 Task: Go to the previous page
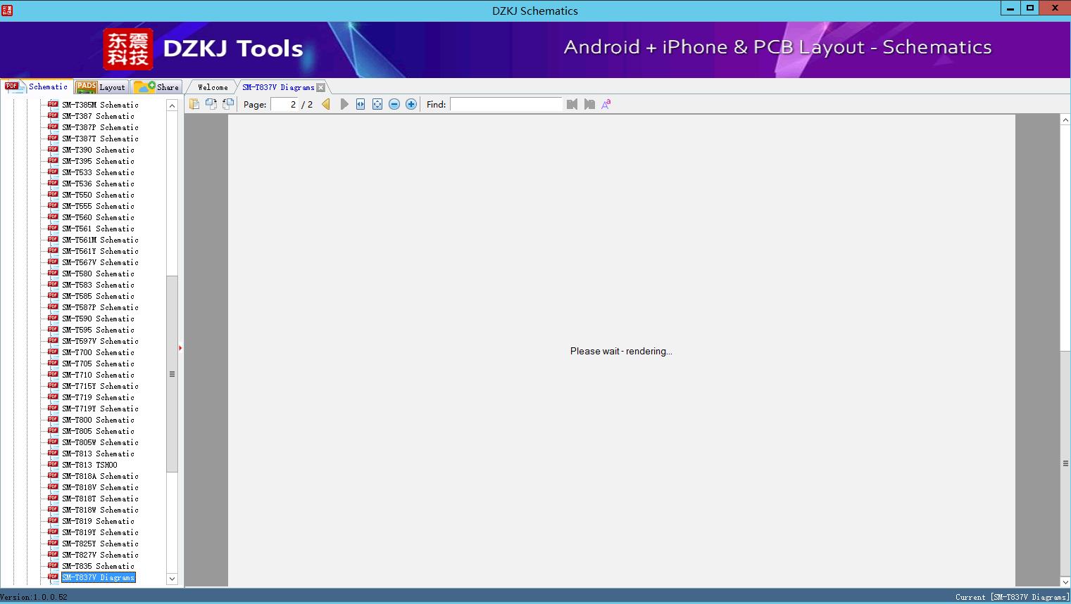click(326, 104)
